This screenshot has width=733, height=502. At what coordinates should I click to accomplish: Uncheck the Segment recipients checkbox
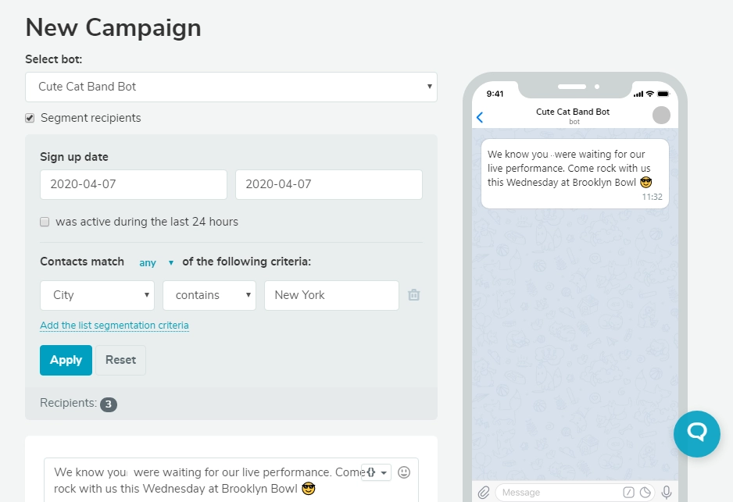[29, 118]
